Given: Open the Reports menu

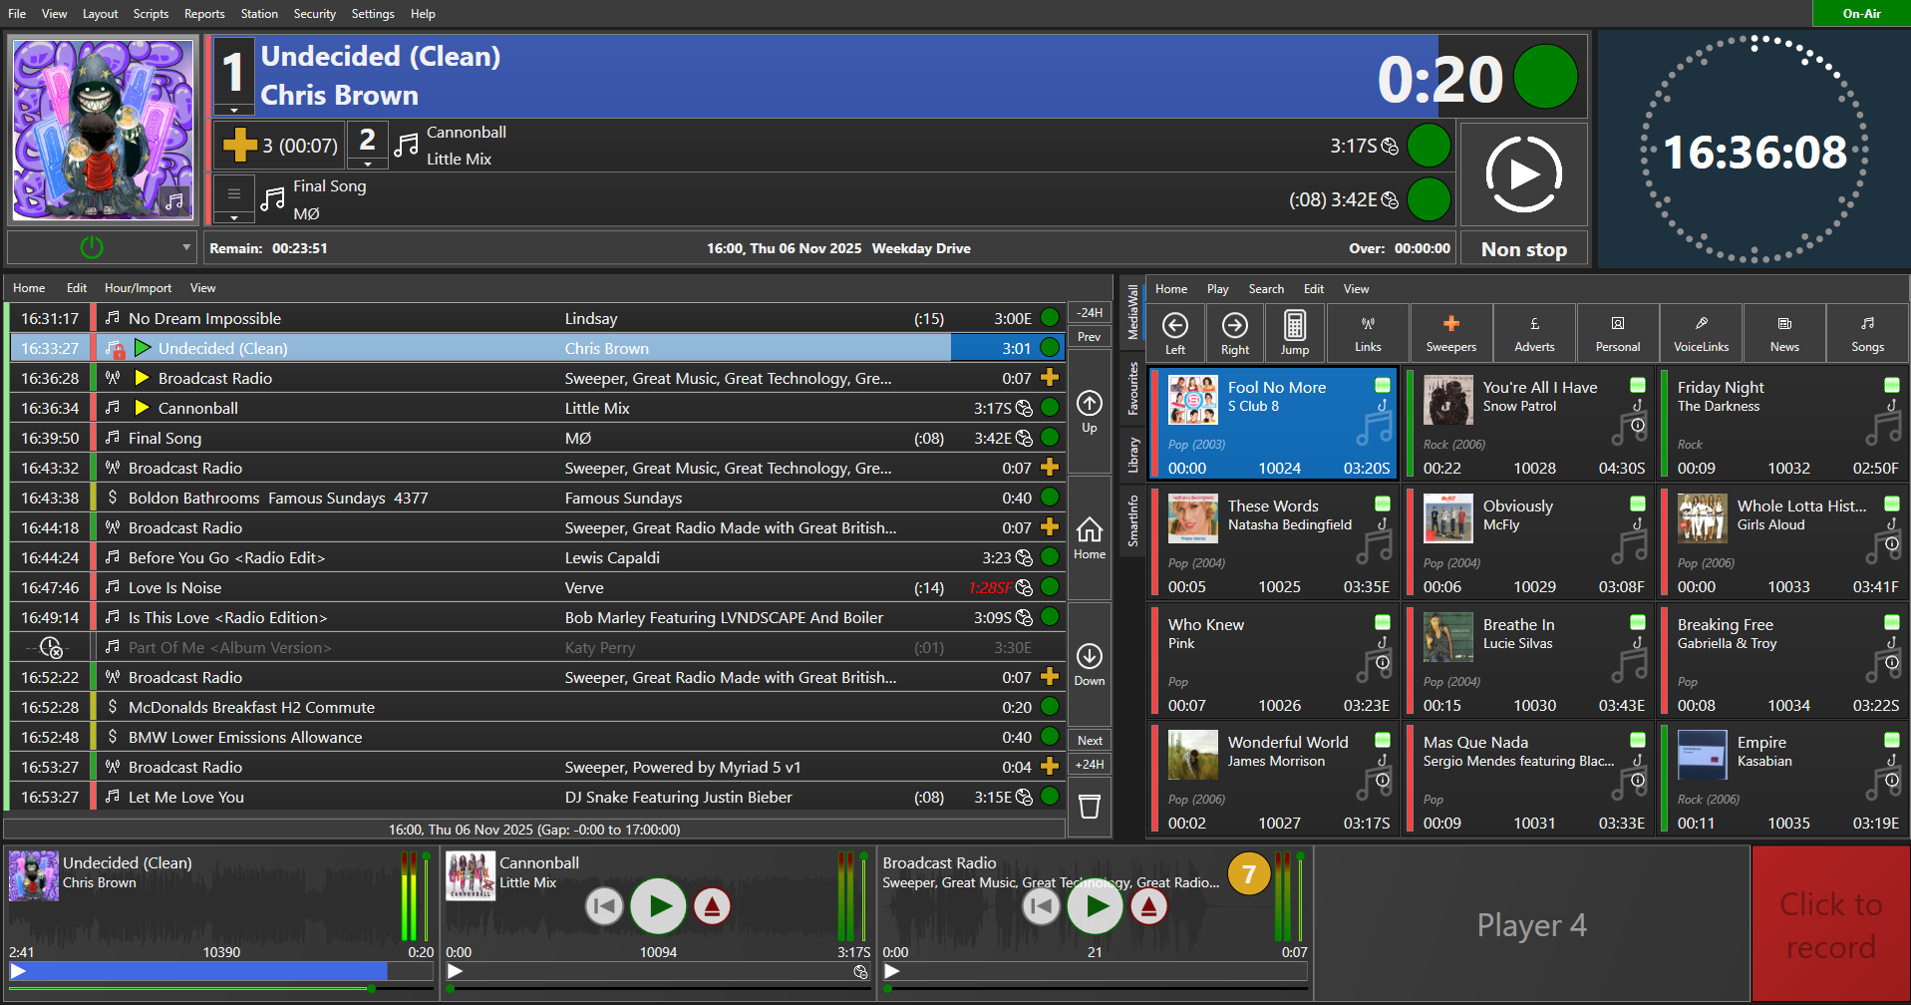Looking at the screenshot, I should pyautogui.click(x=203, y=13).
